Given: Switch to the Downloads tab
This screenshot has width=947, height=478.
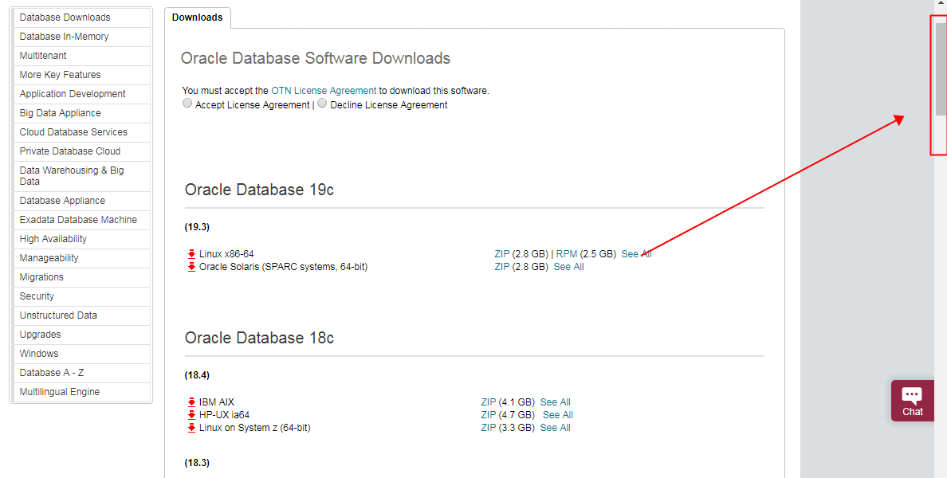Looking at the screenshot, I should [x=198, y=18].
